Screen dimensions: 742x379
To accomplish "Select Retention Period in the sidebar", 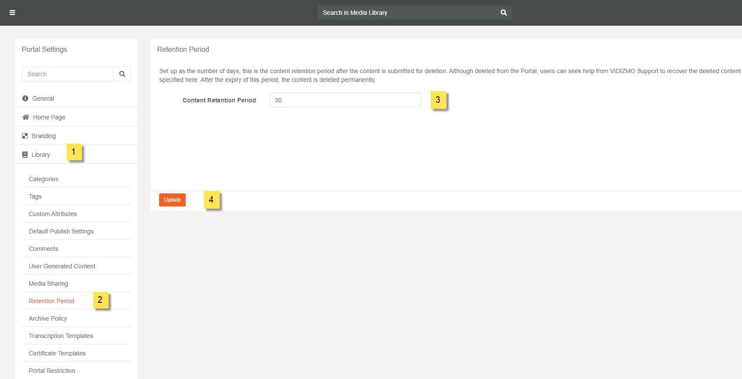I will pos(51,301).
